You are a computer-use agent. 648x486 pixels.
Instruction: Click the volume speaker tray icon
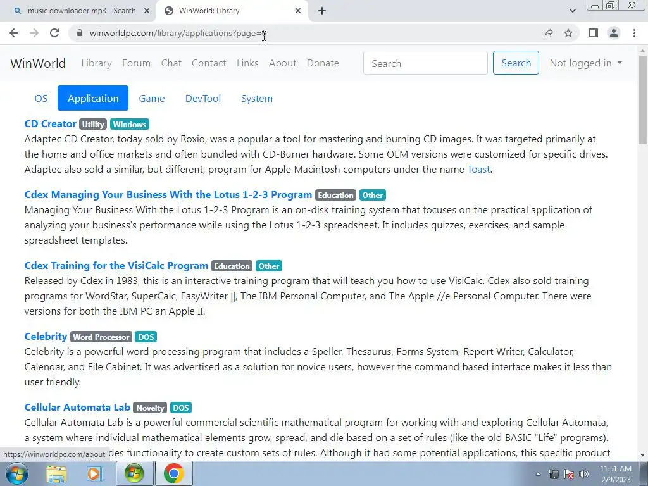[x=583, y=474]
